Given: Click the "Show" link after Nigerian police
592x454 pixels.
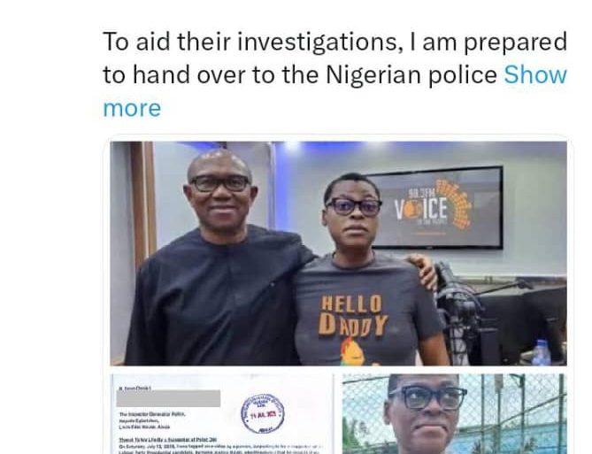Looking at the screenshot, I should [x=535, y=75].
